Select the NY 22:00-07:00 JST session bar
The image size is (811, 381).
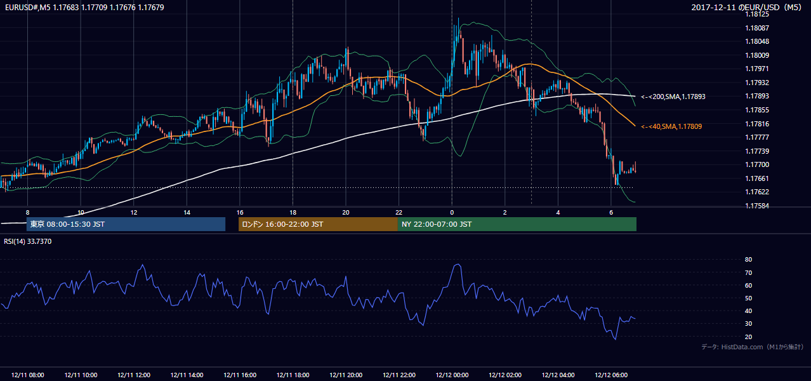(517, 224)
